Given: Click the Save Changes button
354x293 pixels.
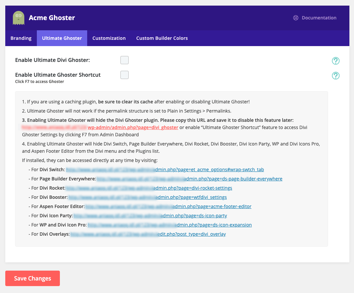Looking at the screenshot, I should [33, 278].
